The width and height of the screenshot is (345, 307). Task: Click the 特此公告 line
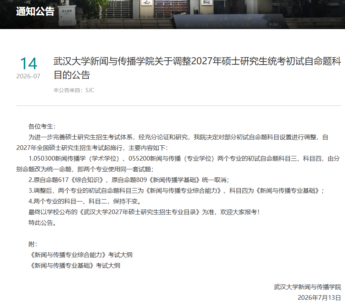coord(43,223)
